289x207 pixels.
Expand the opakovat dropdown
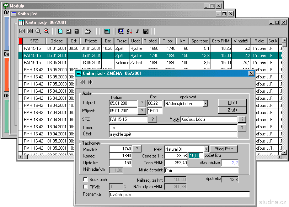(x=205, y=103)
